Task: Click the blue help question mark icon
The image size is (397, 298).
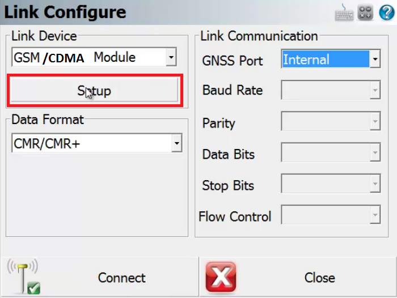Action: [x=386, y=13]
